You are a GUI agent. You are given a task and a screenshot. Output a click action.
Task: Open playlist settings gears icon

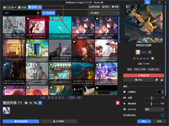coord(35,103)
